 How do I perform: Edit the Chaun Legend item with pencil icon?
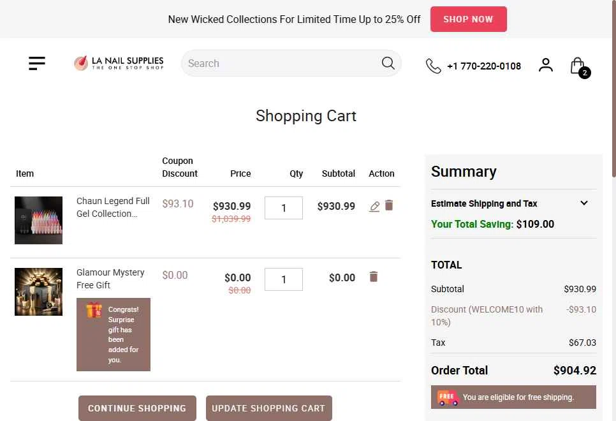coord(374,207)
